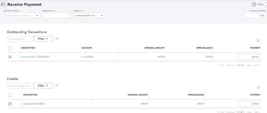The image size is (267, 113).
Task: Open the Undeposited Funds deposit-to dropdown
Action: coord(89,16)
